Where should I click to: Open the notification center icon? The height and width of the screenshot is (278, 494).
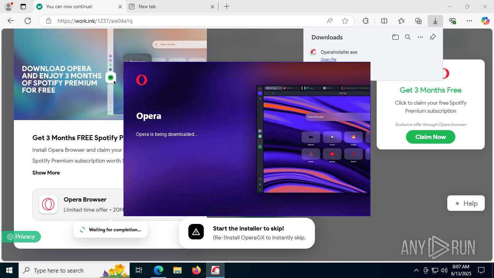[481, 270]
